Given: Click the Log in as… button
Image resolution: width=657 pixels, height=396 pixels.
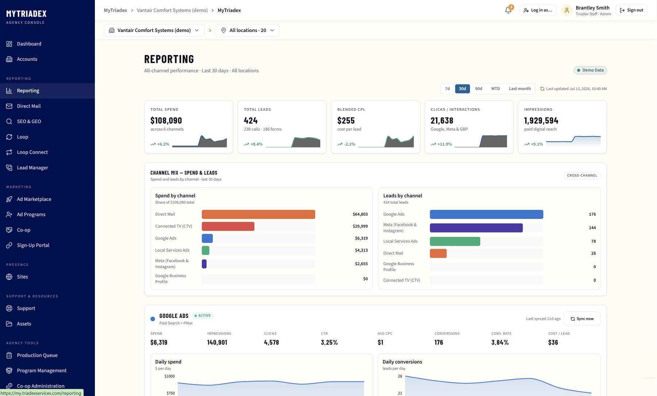Looking at the screenshot, I should tap(538, 10).
